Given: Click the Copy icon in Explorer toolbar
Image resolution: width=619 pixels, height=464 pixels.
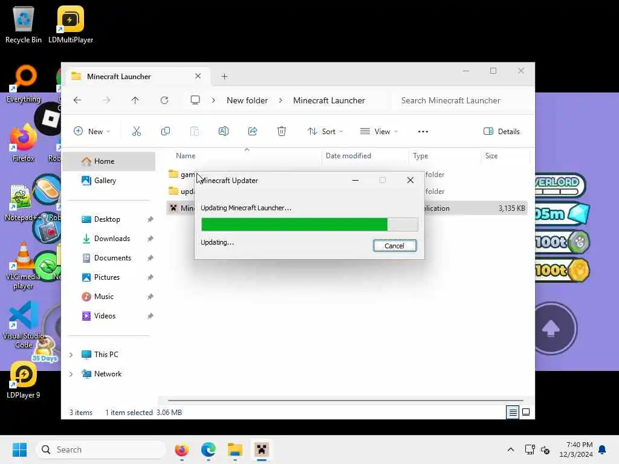Looking at the screenshot, I should [x=166, y=131].
